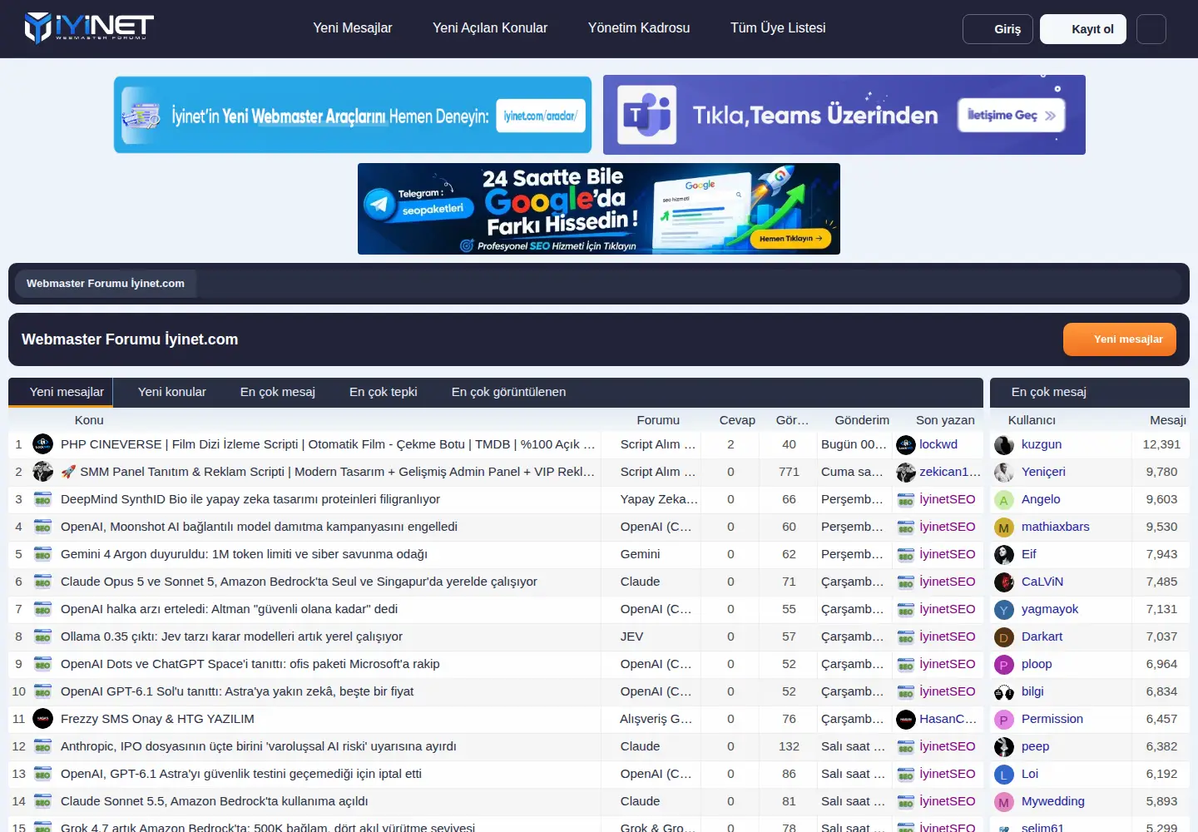This screenshot has height=832, width=1198.
Task: Open the avatar of SMM Panel Tanıtım topic
Action: [42, 472]
